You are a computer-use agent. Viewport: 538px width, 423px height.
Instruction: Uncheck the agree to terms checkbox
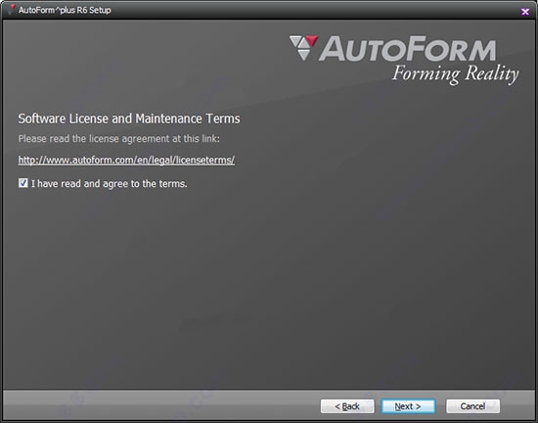click(x=23, y=183)
